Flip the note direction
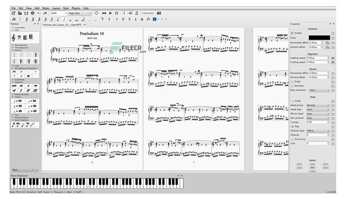344x199 pixels. 148,19
